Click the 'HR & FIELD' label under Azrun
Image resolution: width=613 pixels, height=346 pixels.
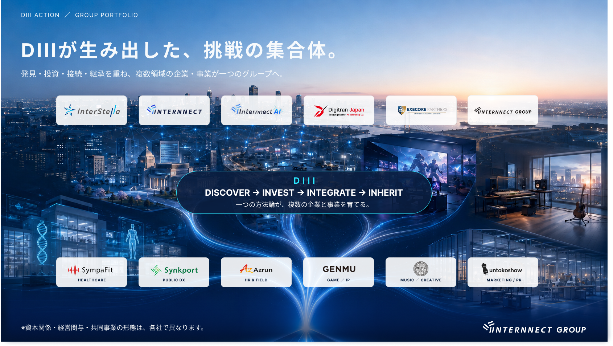[x=256, y=280]
